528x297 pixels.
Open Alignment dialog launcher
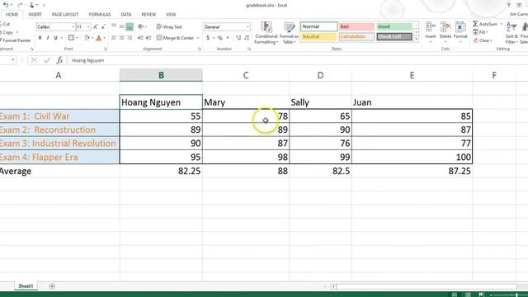[200, 49]
